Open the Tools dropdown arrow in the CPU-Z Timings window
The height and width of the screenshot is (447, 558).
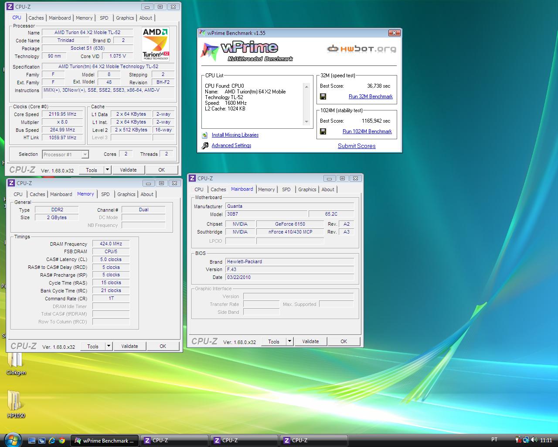tap(109, 346)
